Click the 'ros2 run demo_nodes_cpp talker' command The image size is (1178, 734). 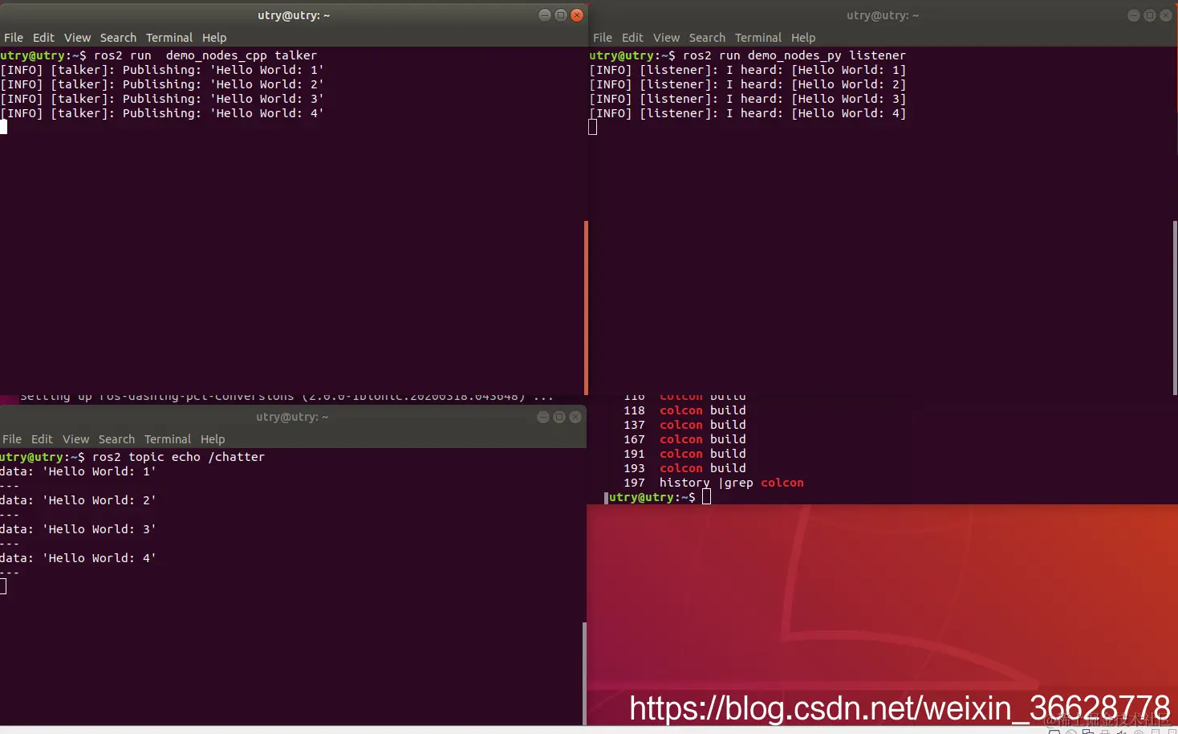tap(205, 55)
